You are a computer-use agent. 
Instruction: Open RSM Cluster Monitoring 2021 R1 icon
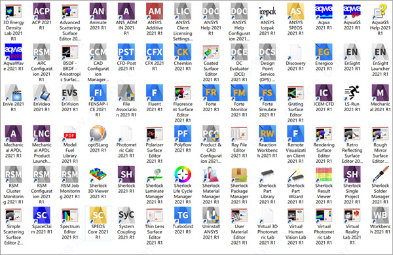(13, 175)
